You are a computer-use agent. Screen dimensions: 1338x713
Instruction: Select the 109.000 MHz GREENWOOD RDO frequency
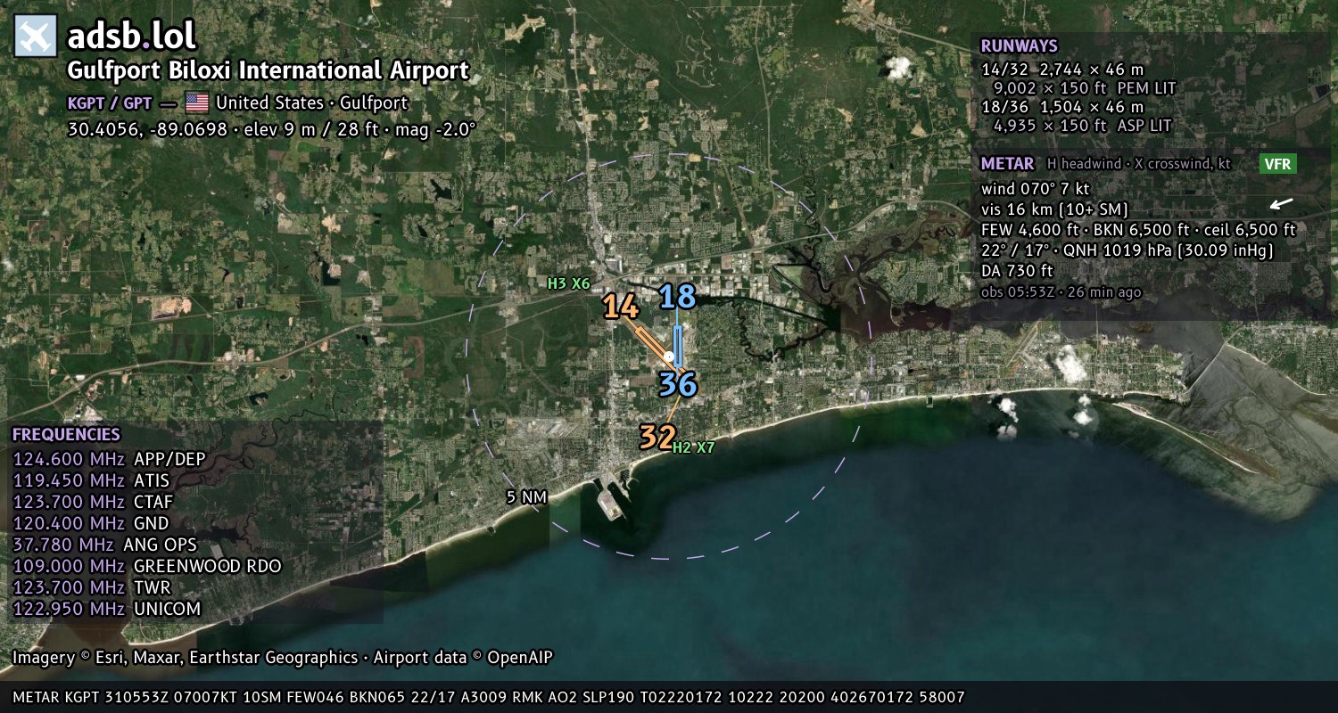(x=146, y=567)
